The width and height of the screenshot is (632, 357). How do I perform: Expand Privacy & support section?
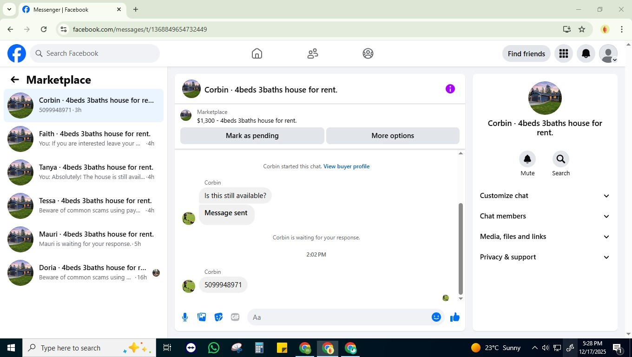(545, 257)
